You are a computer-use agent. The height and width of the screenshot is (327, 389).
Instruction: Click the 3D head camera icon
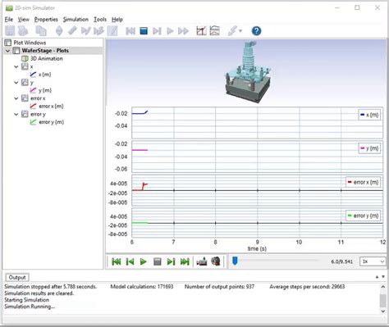[216, 261]
